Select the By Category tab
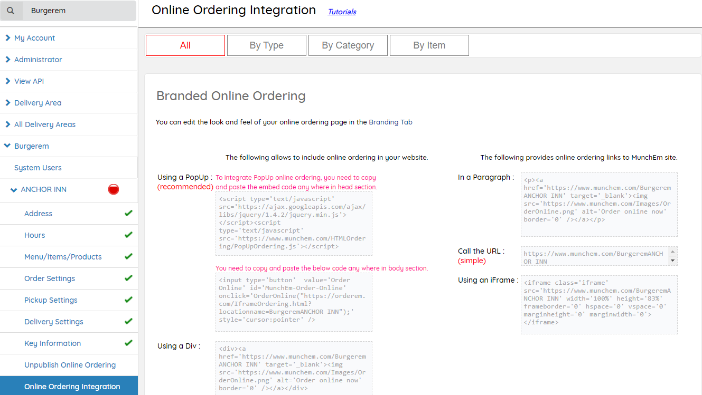702x395 pixels. pyautogui.click(x=348, y=45)
